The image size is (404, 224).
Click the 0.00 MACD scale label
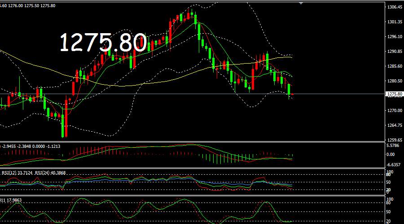(391, 154)
